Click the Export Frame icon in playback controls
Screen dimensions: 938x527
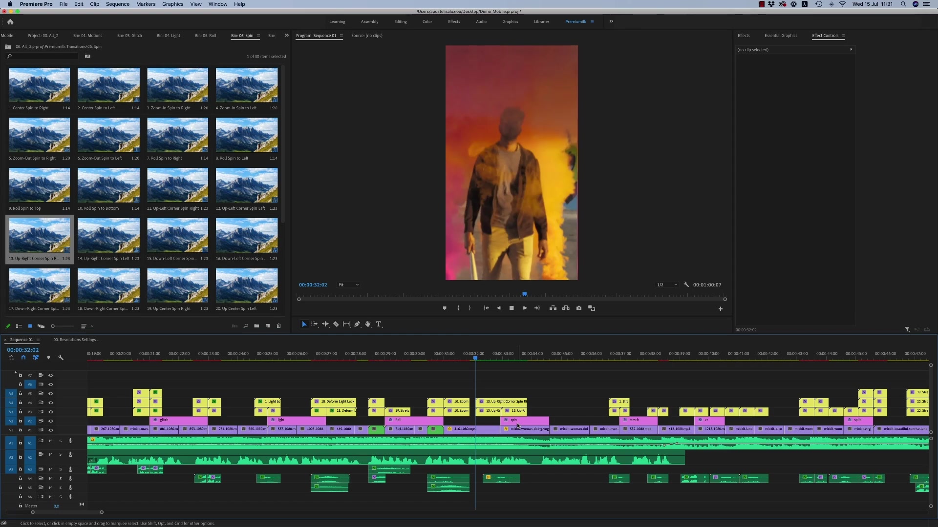point(578,307)
